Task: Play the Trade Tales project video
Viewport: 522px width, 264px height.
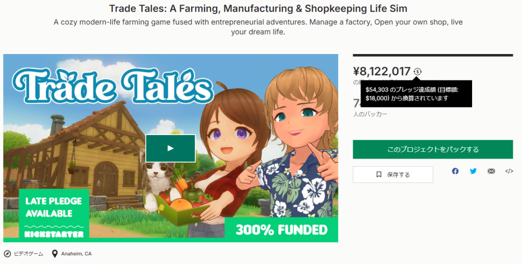Action: [170, 148]
